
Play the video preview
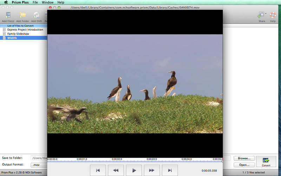[134, 170]
